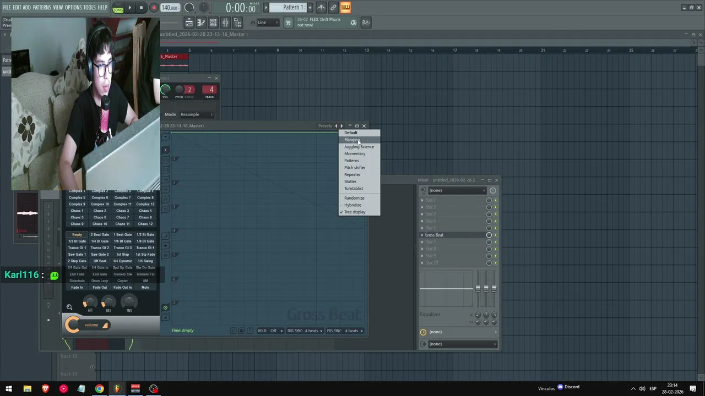Arm the red record button
The image size is (705, 396).
click(x=154, y=8)
